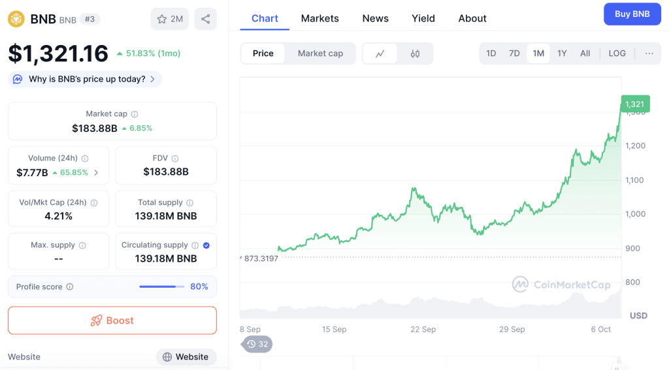Switch to candlestick chart icon
Image resolution: width=669 pixels, height=370 pixels.
coord(415,54)
